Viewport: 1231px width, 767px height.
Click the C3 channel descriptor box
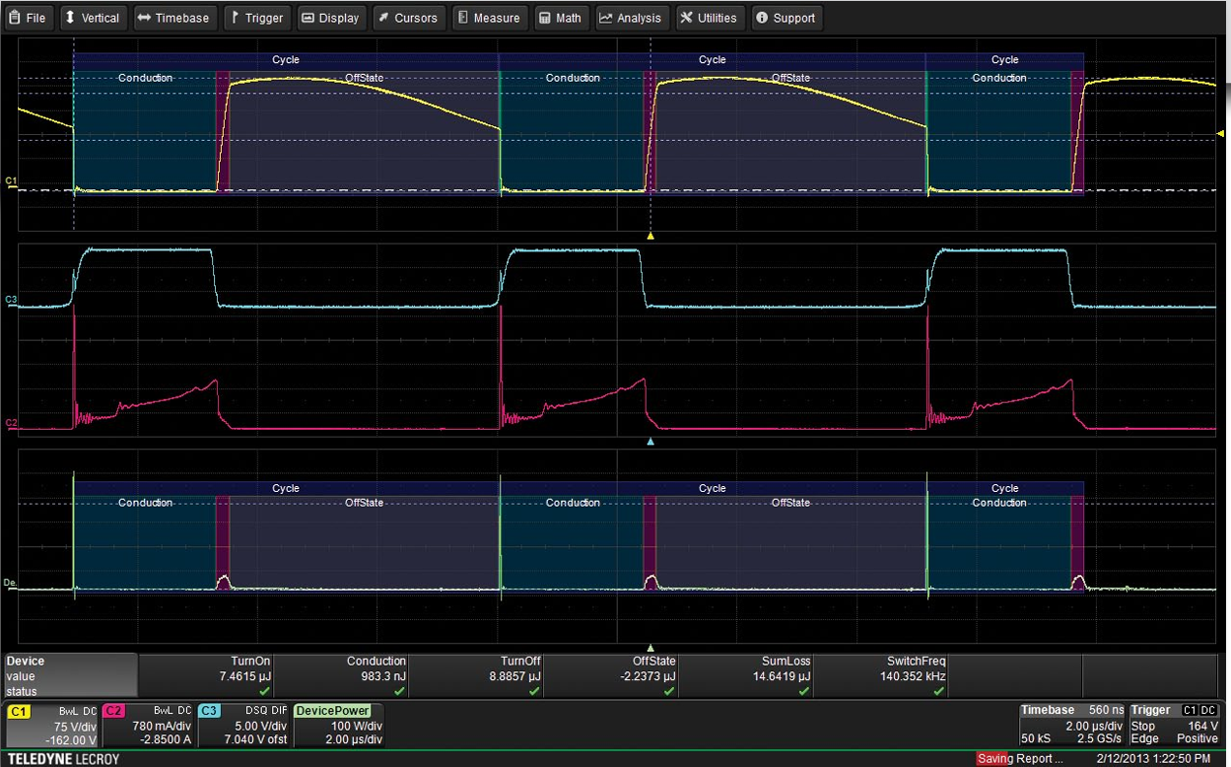(243, 725)
